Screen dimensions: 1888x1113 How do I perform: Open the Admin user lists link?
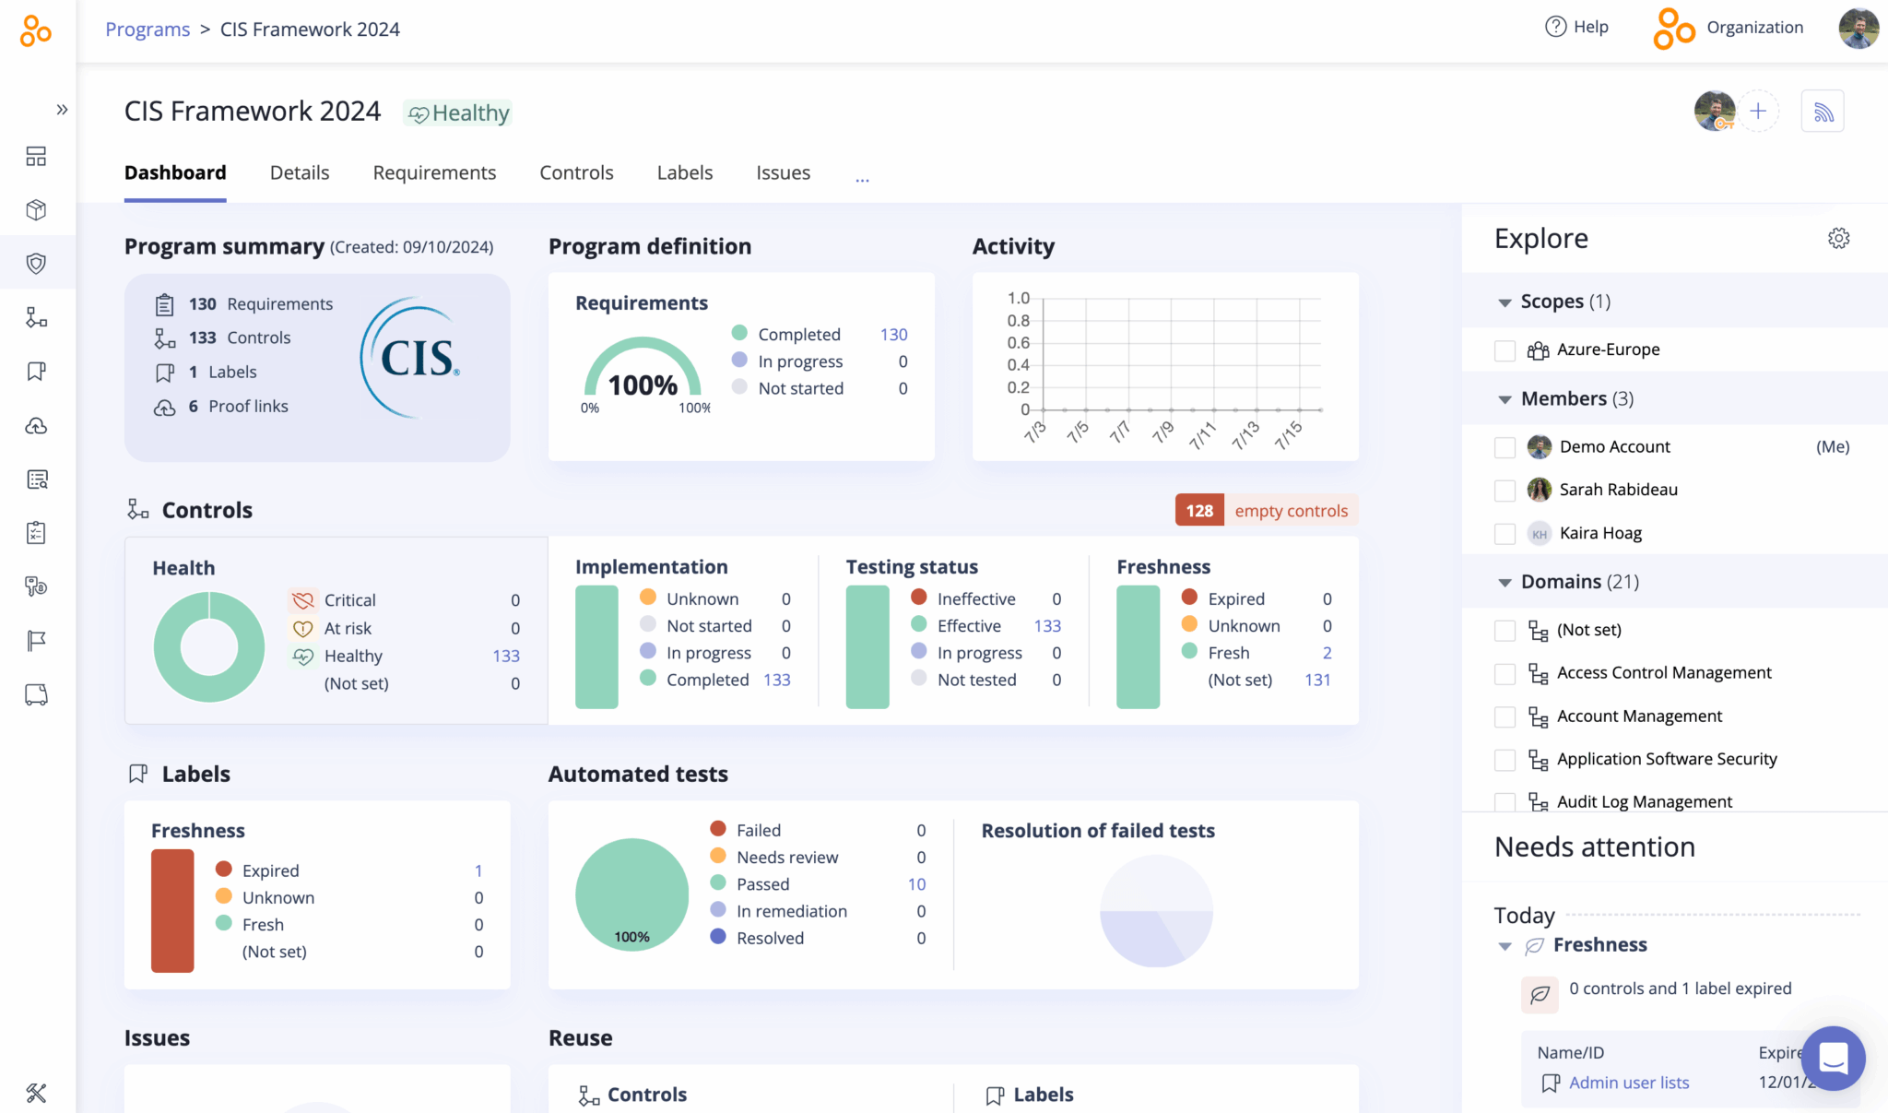coord(1628,1083)
